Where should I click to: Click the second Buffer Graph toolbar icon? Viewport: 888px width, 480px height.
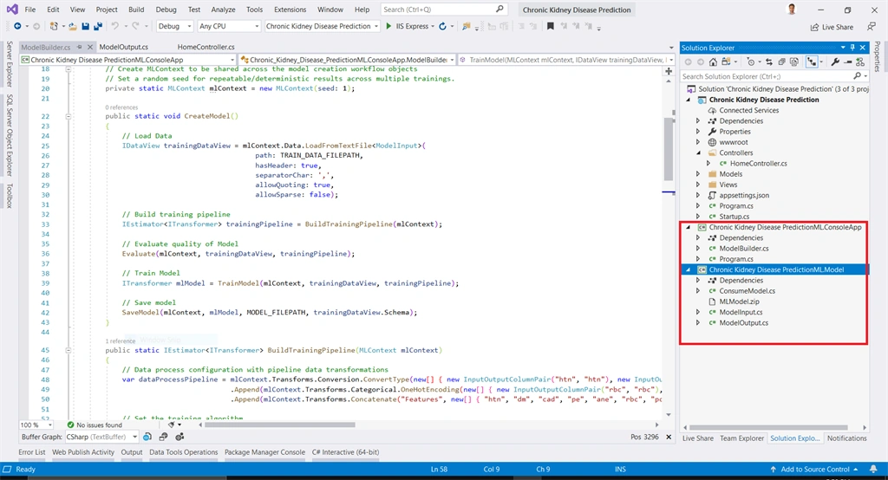click(x=163, y=437)
